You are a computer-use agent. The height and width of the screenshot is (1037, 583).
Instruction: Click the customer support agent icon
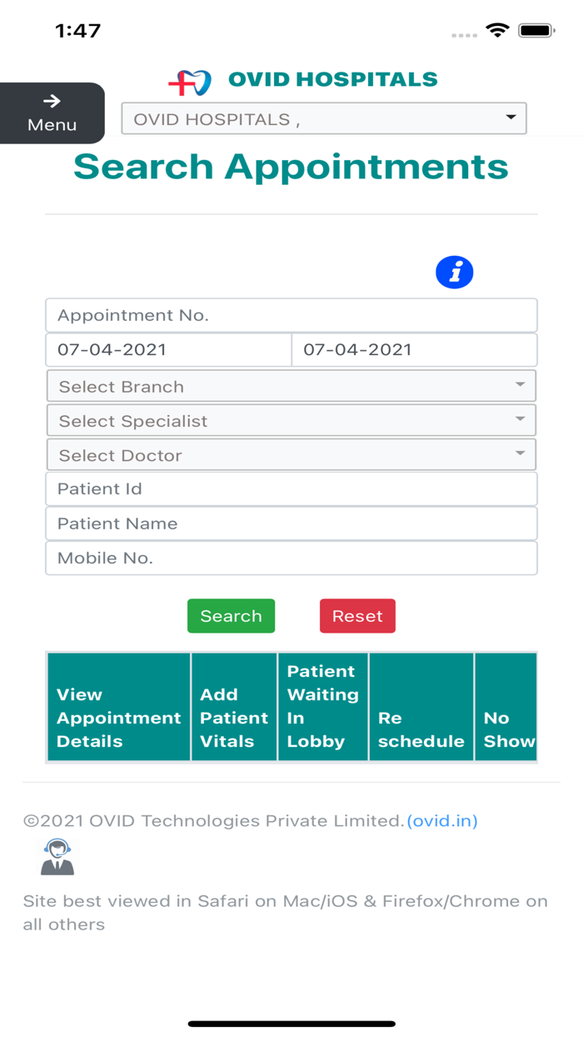57,857
